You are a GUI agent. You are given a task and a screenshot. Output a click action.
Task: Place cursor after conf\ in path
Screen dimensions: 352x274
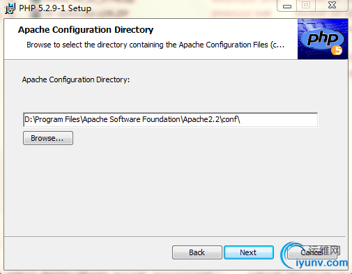click(240, 120)
